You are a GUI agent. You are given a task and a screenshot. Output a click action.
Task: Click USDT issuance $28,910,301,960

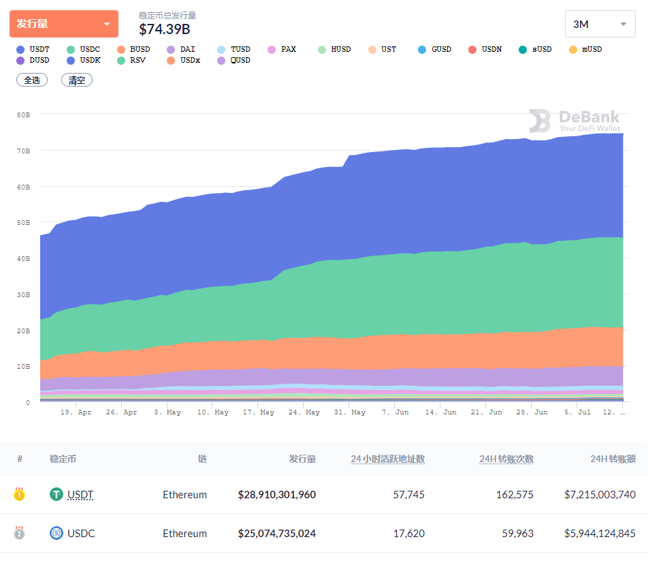pos(277,495)
